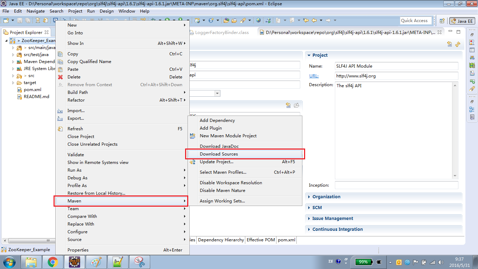
Task: Switch to the LoggerFactoryBinder.class tab
Action: (x=222, y=32)
